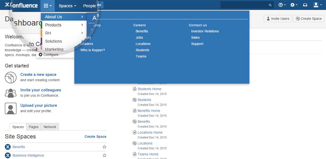Switch to the Spaces tab
Viewport: 326px width, 159px height.
click(18, 127)
